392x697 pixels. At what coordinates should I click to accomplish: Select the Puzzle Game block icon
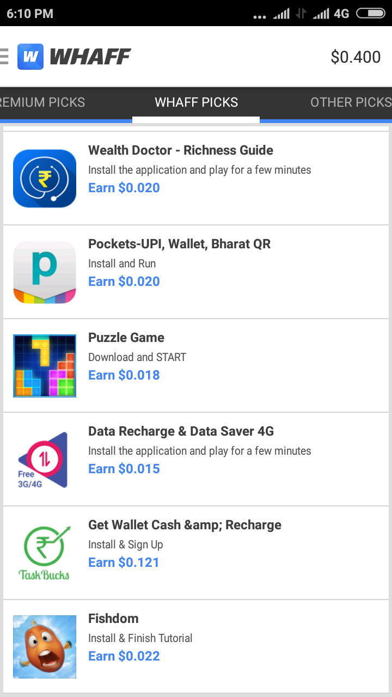45,366
